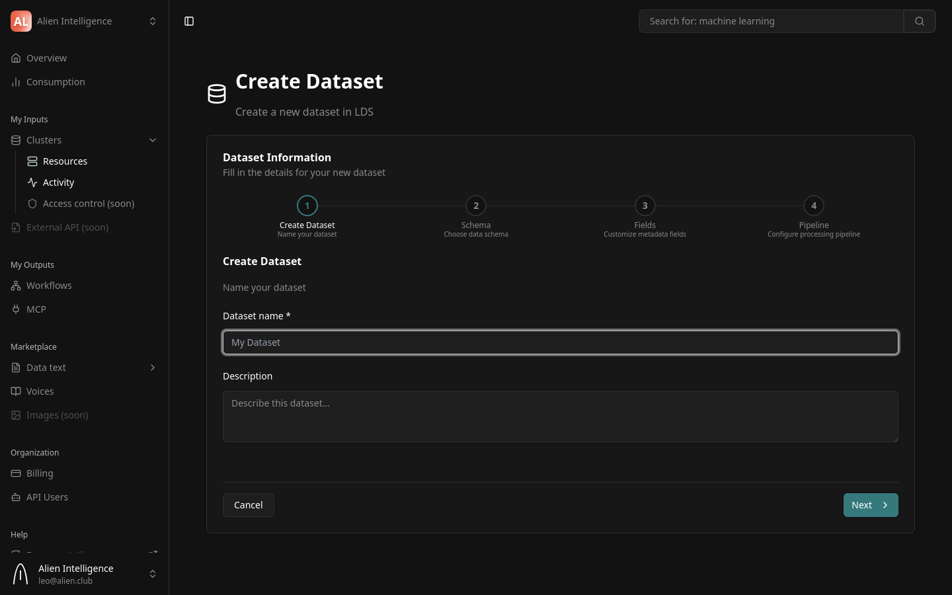Open the Overview page
The width and height of the screenshot is (952, 595).
tap(46, 58)
